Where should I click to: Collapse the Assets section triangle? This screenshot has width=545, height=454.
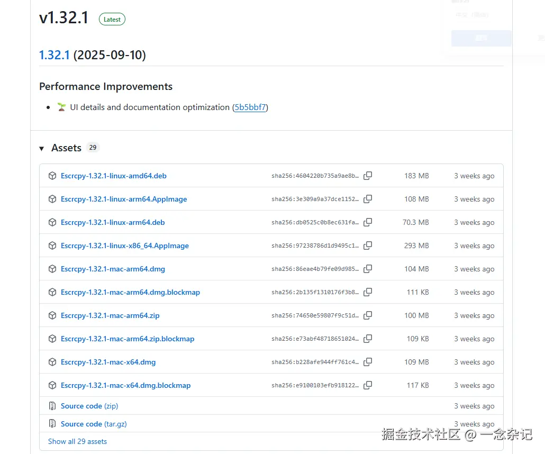click(x=41, y=149)
